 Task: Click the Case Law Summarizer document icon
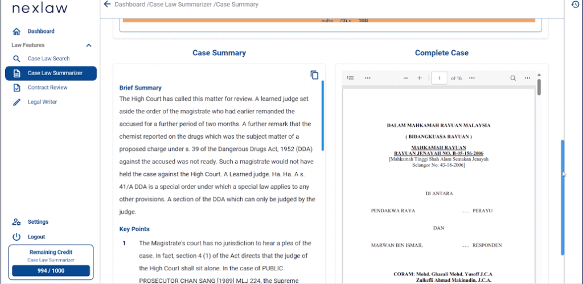[17, 73]
